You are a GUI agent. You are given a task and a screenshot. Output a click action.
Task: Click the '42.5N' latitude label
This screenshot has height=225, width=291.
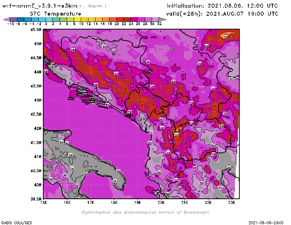click(36, 114)
